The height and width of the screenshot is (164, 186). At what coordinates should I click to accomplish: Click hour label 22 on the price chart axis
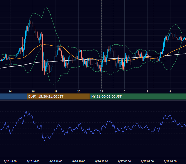coord(102,91)
